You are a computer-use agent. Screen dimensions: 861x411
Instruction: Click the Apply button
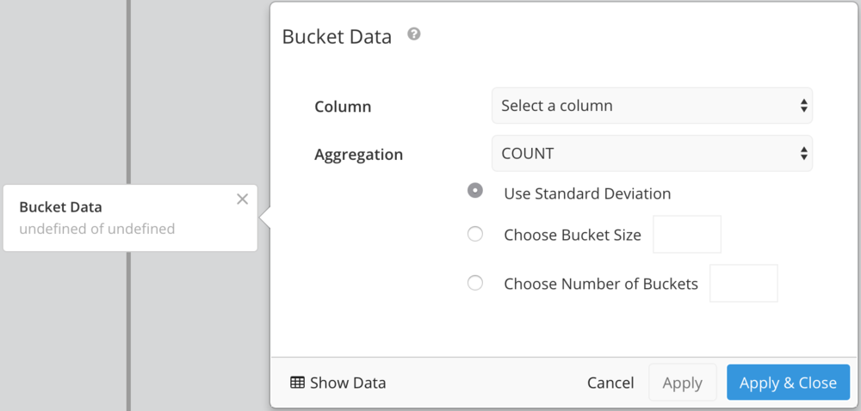pyautogui.click(x=683, y=382)
